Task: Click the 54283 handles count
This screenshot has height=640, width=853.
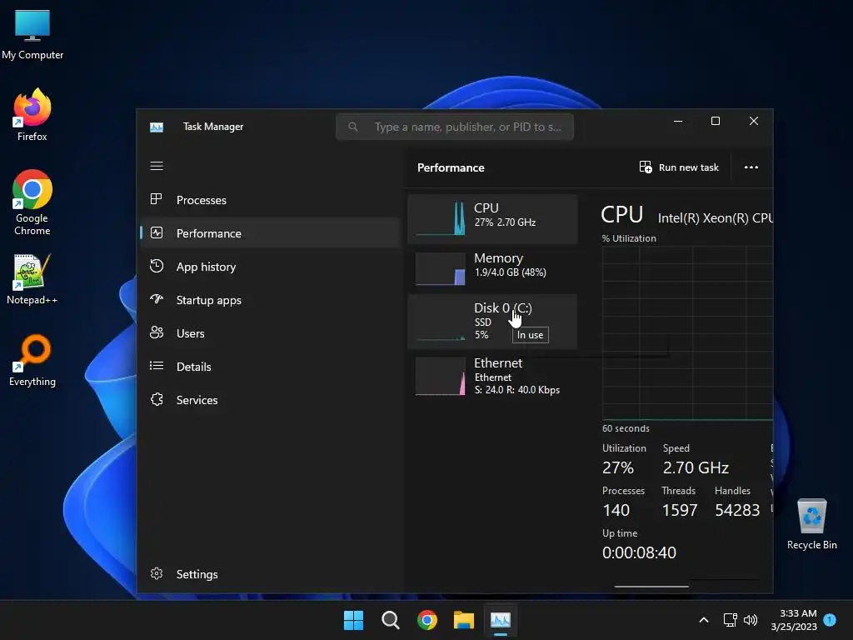Action: tap(737, 510)
